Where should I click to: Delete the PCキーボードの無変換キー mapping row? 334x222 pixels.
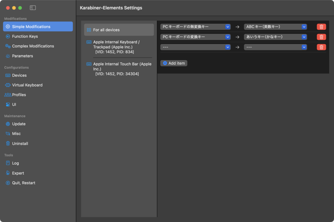pos(321,27)
